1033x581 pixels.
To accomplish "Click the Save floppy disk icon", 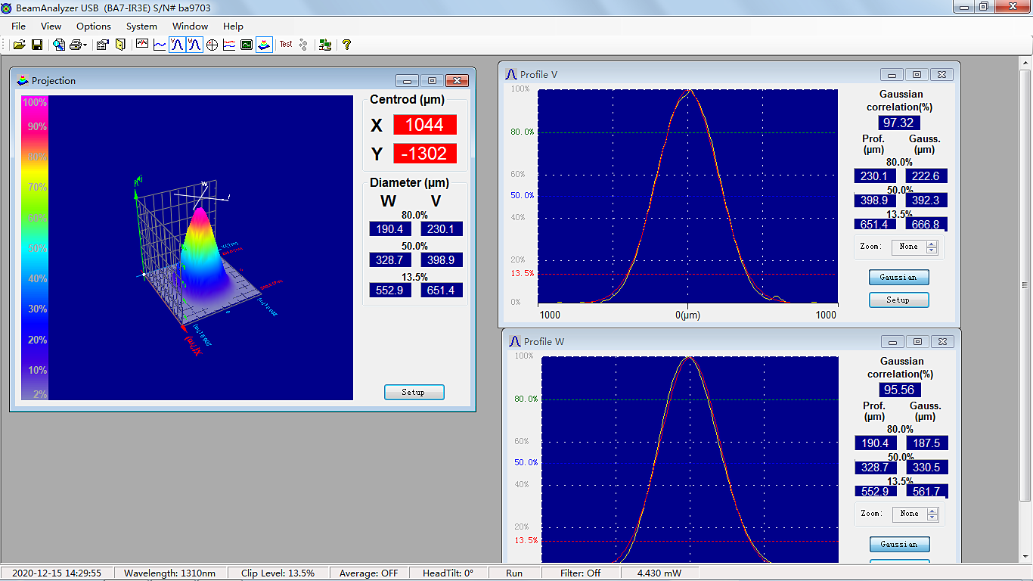I will click(x=36, y=45).
